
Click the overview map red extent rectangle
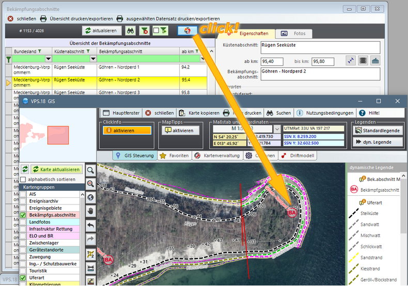[58, 135]
